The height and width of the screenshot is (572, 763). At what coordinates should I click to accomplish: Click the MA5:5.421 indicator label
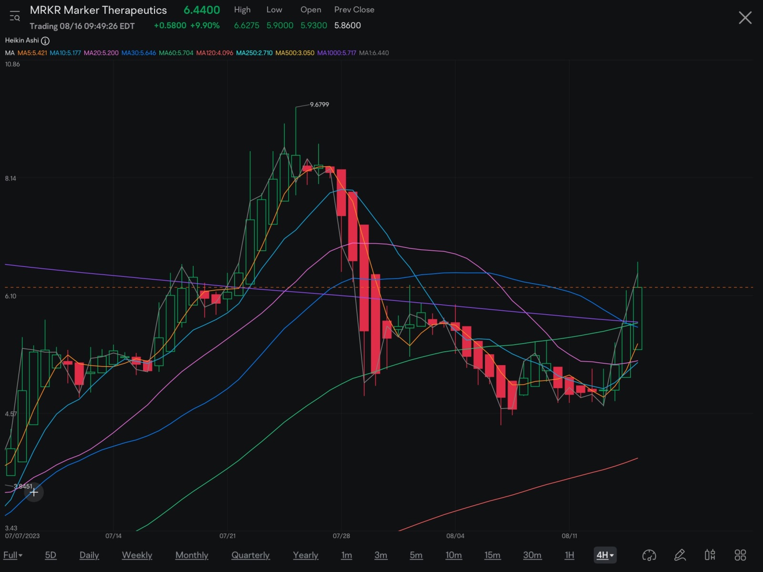(x=32, y=53)
